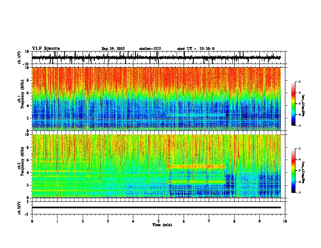
Task: Click time axis tick label "8"
Action: pyautogui.click(x=234, y=221)
